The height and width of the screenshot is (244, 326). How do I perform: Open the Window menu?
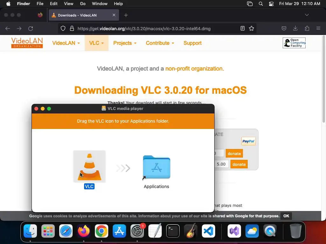click(100, 4)
